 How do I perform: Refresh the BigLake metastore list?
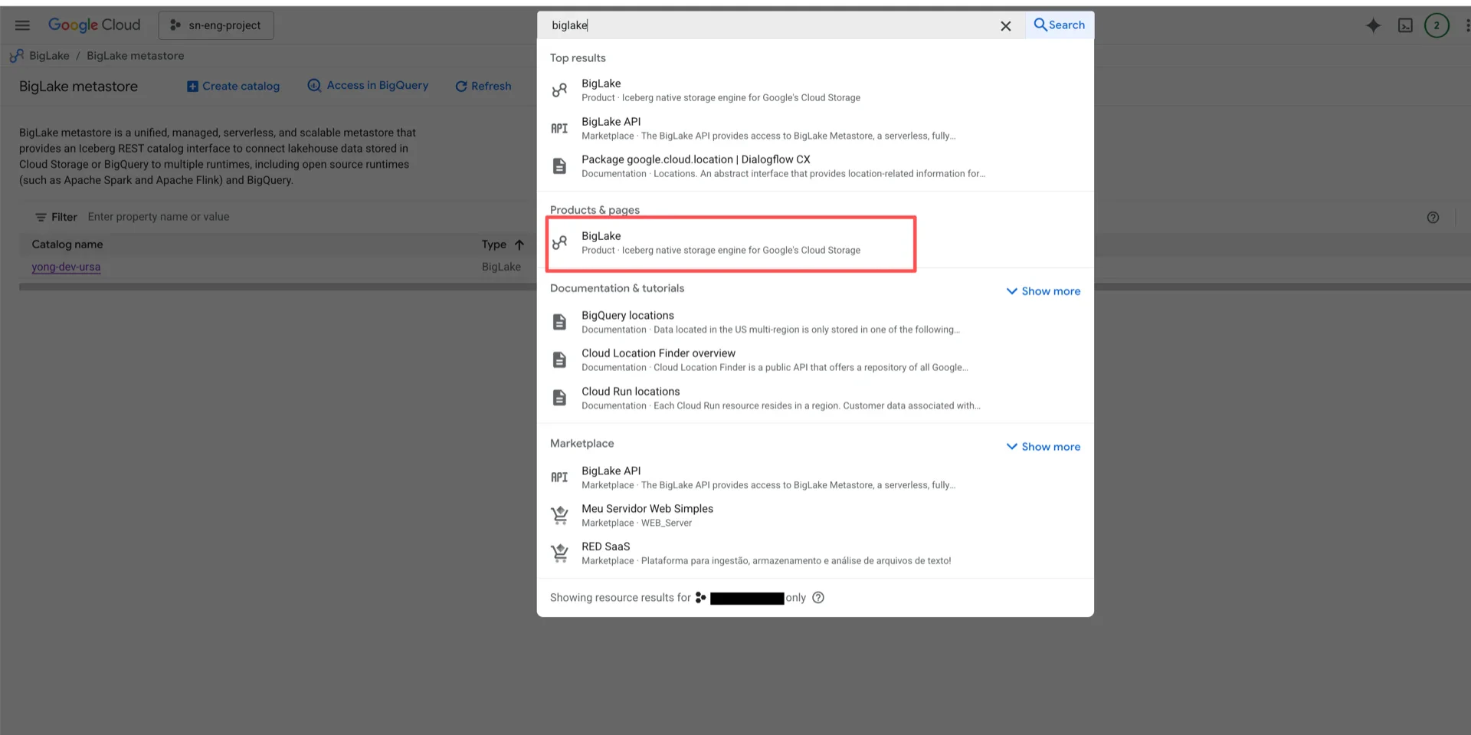coord(483,86)
